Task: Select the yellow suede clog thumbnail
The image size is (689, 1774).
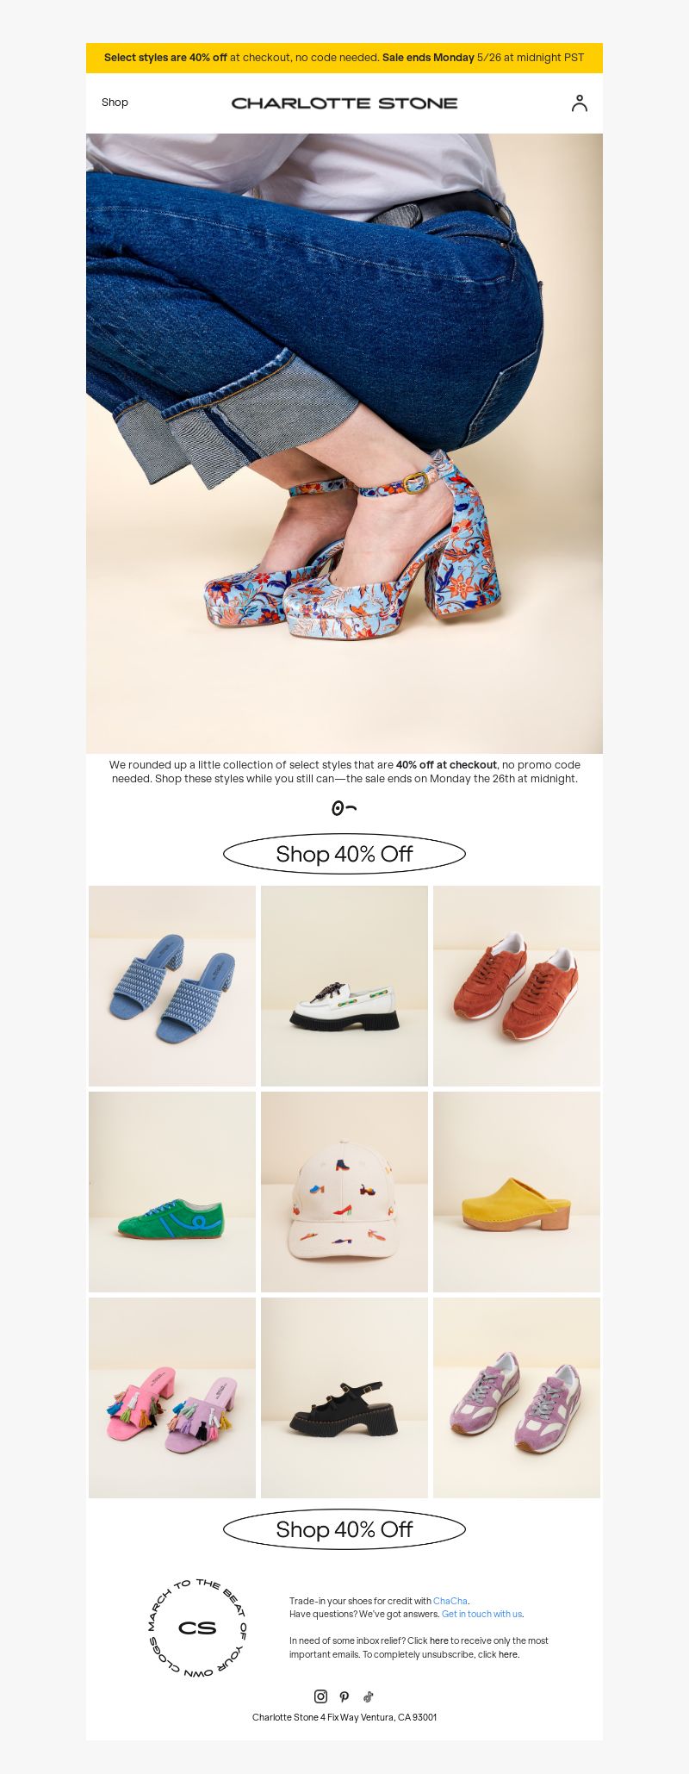Action: 517,1192
